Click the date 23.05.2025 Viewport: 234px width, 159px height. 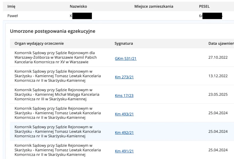[218, 94]
